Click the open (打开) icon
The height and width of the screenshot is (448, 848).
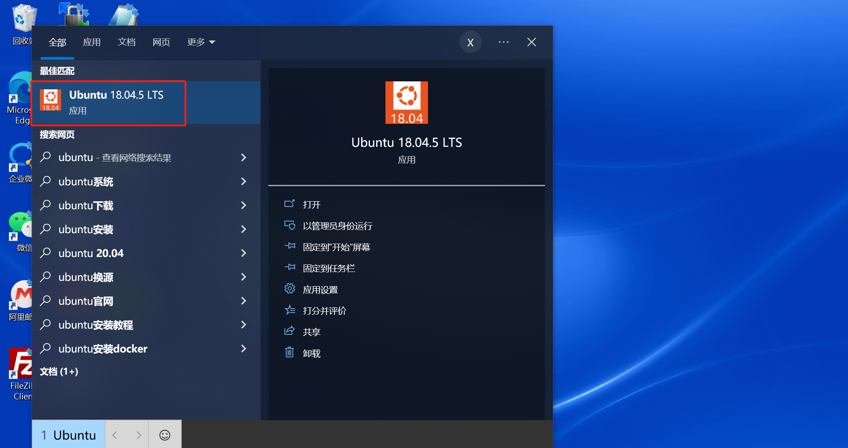click(x=289, y=204)
